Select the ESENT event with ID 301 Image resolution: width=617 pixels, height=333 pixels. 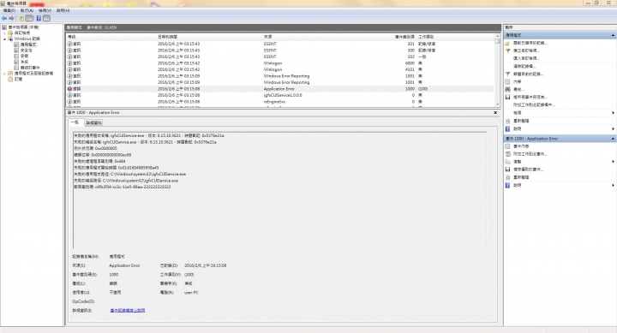coord(280,44)
